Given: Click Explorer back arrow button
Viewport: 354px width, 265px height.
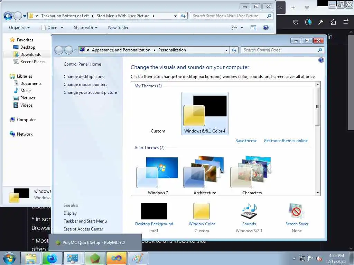Looking at the screenshot, I should 8,16.
